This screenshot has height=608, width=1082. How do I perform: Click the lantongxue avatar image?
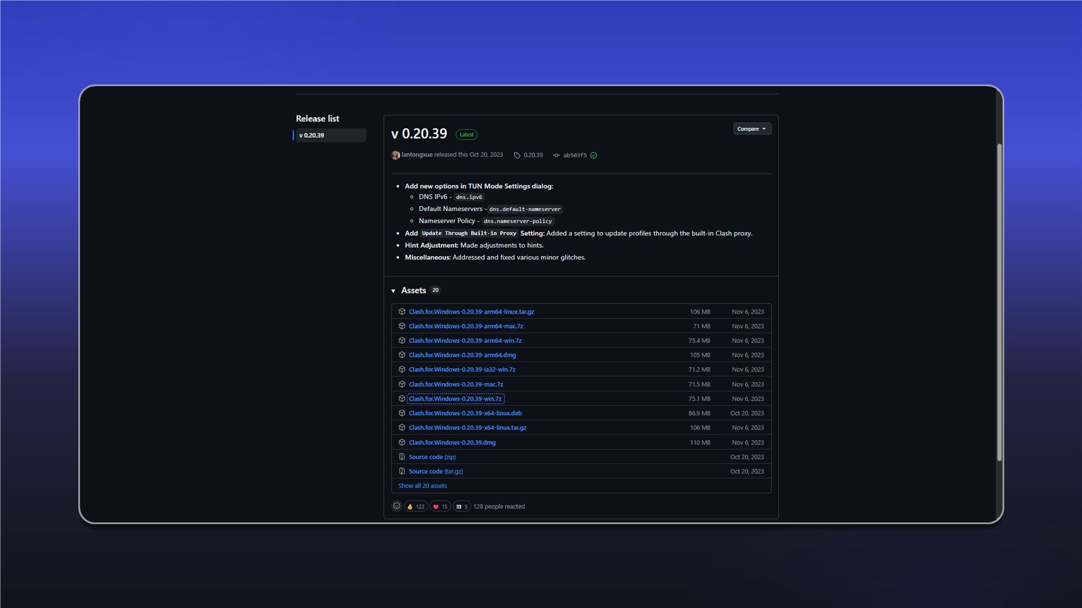[x=396, y=155]
